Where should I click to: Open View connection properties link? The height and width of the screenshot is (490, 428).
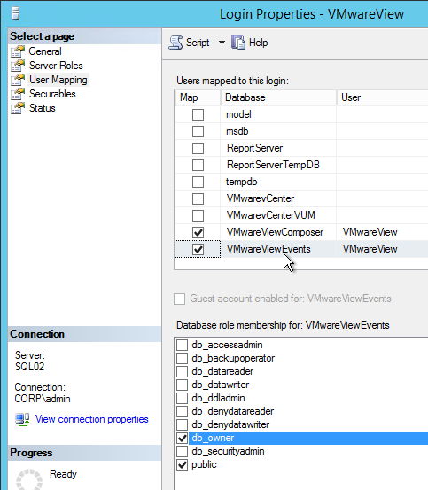pos(92,419)
